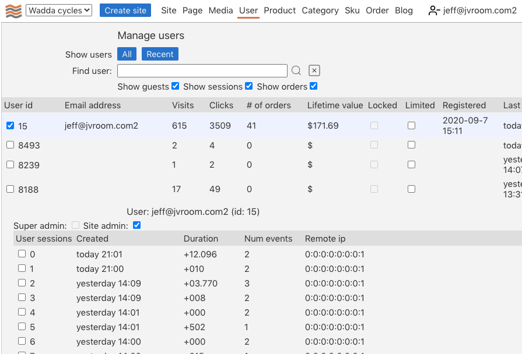
Task: Open the Page menu
Action: coord(192,10)
